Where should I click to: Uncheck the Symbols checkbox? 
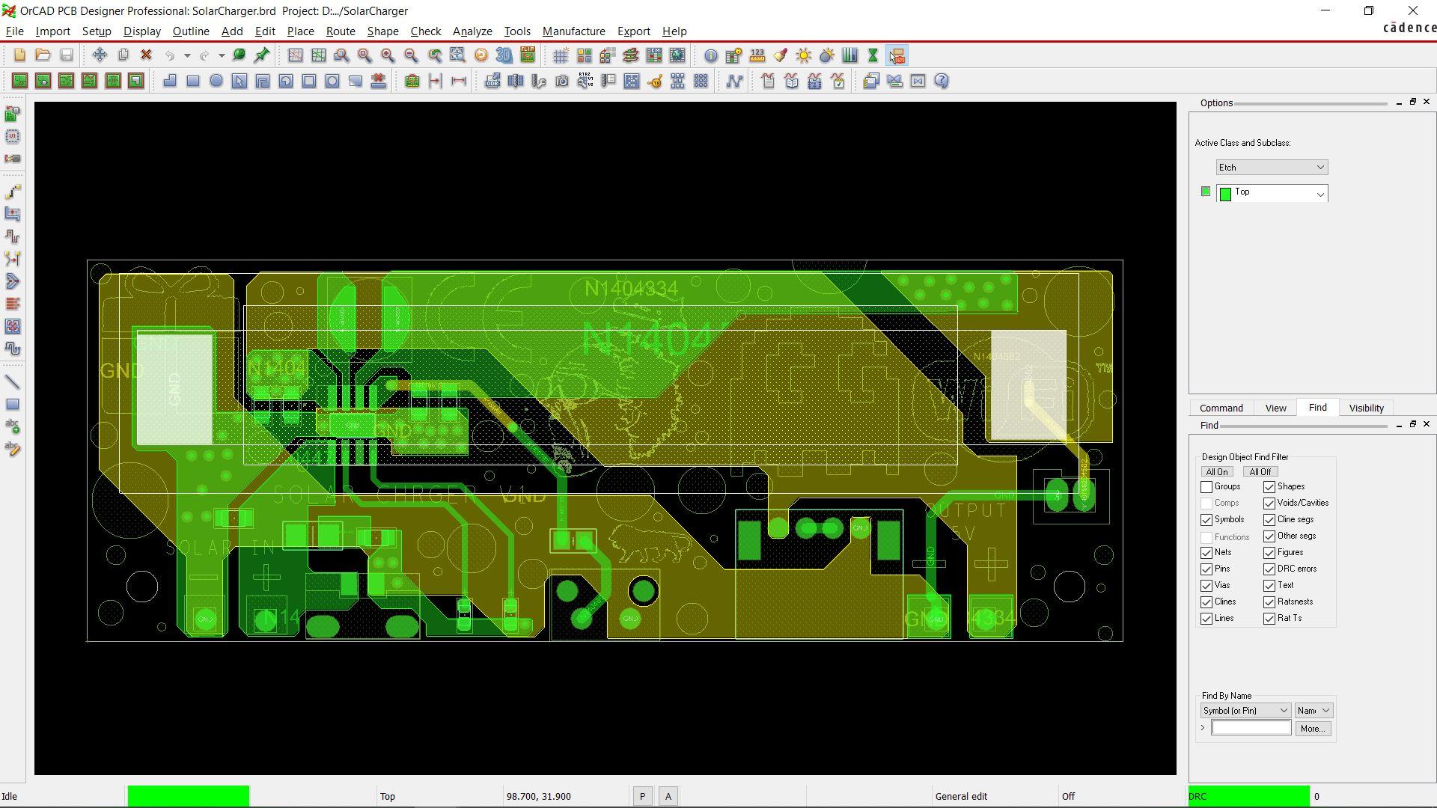tap(1206, 520)
